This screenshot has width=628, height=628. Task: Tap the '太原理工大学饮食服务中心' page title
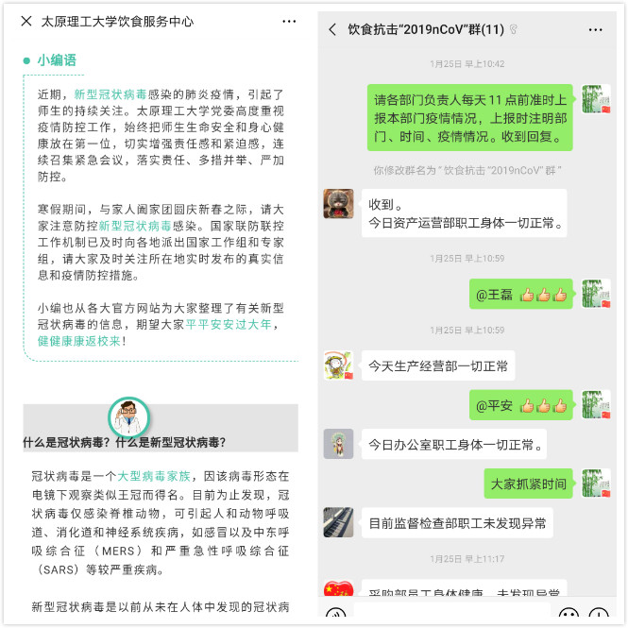(x=117, y=21)
